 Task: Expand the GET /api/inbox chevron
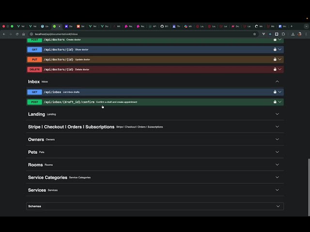coord(280,92)
